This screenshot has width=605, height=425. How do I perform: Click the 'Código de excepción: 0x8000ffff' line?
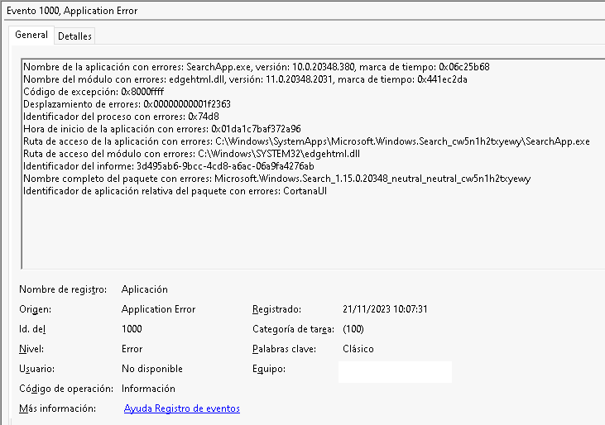click(x=94, y=92)
